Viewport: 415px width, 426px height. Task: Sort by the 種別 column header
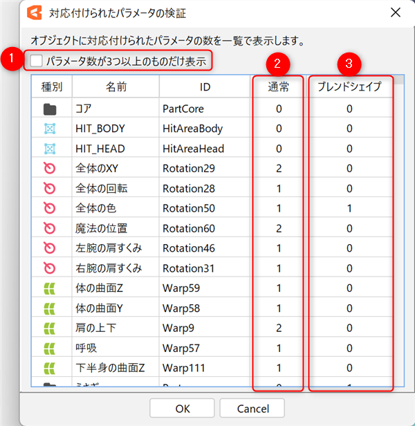(51, 87)
